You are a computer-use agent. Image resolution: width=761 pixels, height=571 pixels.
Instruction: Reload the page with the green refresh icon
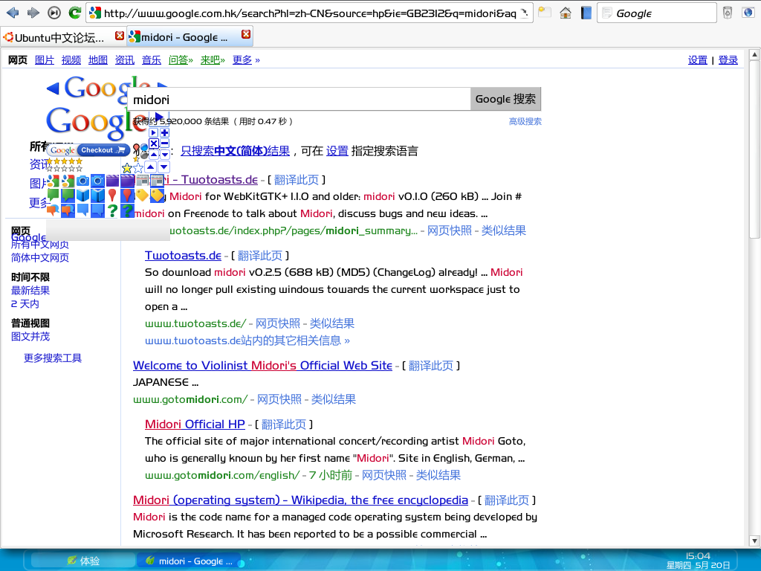[x=74, y=13]
